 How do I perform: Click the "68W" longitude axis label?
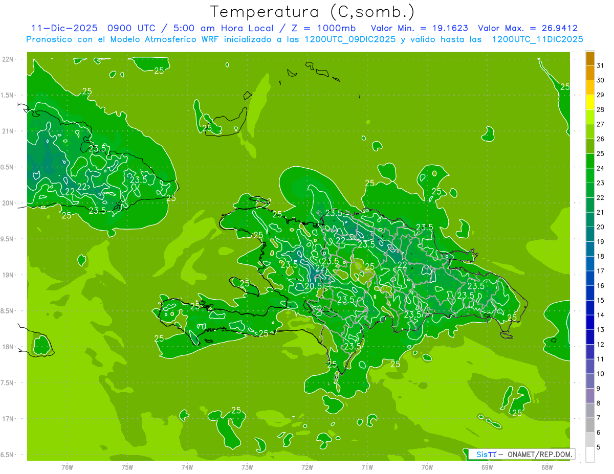(547, 467)
